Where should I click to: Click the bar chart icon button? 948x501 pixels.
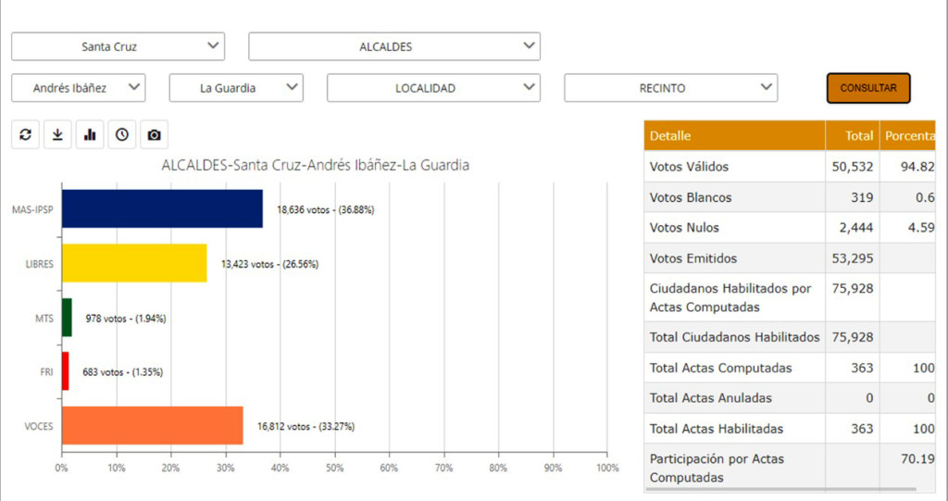[x=90, y=135]
